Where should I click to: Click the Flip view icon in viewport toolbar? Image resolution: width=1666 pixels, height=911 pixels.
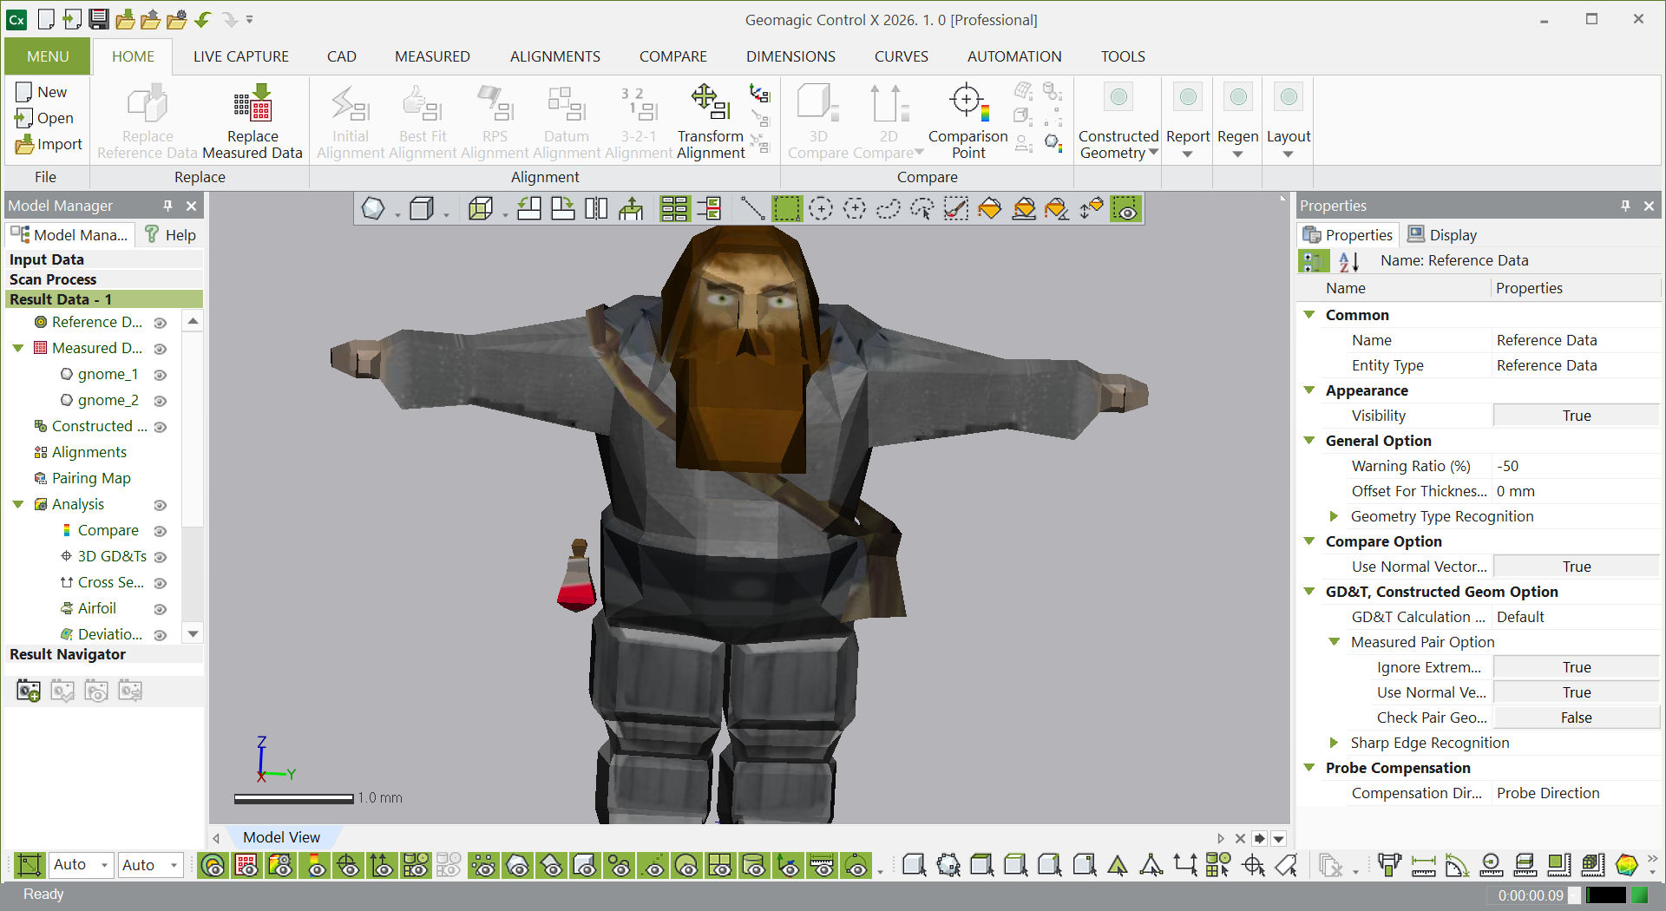(596, 209)
